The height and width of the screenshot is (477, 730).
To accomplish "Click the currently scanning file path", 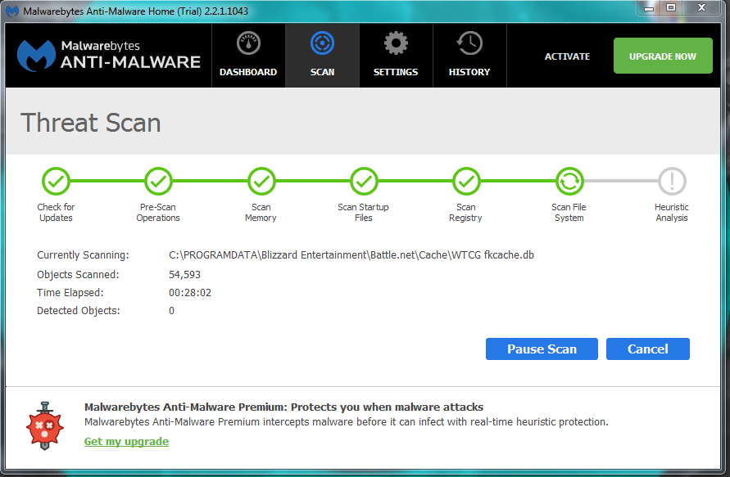I will coord(351,254).
